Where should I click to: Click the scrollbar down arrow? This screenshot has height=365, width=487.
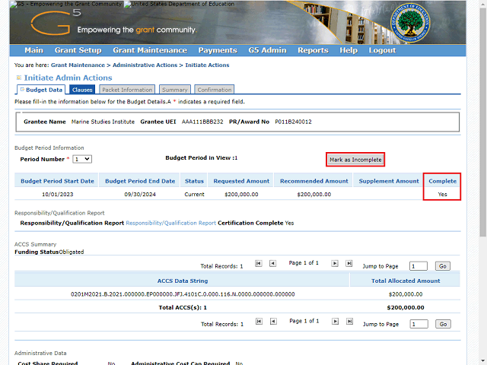point(483,362)
